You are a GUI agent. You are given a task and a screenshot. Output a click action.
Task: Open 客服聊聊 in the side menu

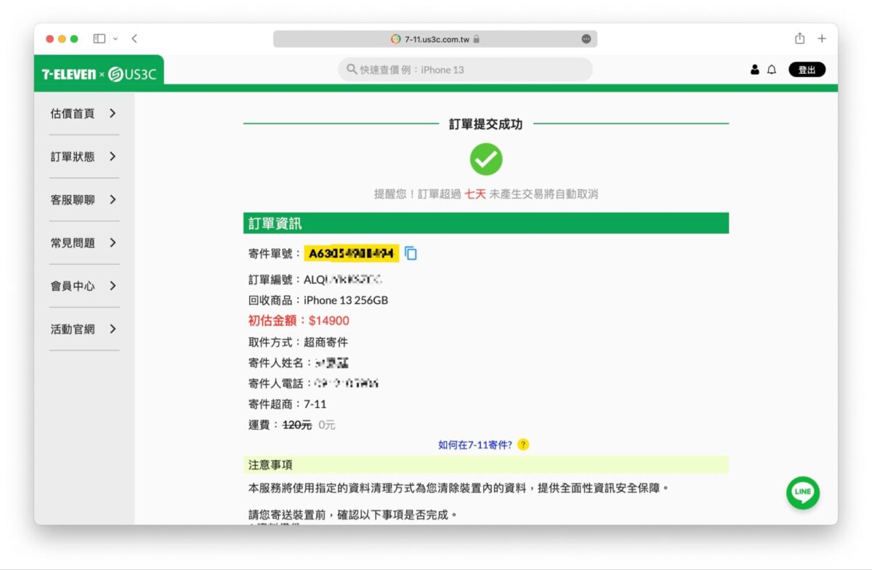pos(73,200)
